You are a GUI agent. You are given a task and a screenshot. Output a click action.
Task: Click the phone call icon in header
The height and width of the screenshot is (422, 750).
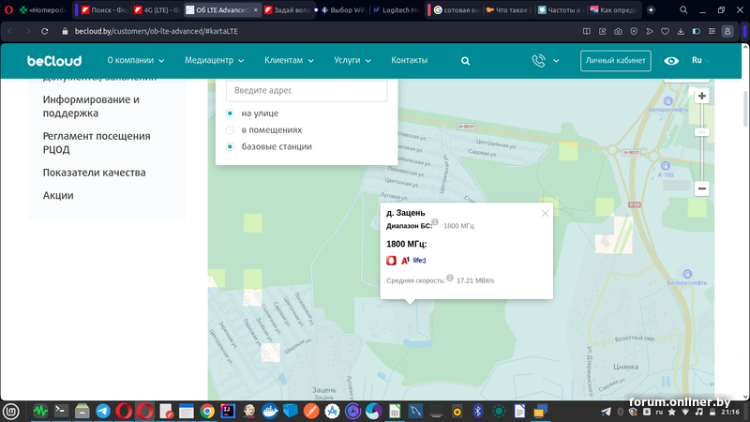point(538,61)
